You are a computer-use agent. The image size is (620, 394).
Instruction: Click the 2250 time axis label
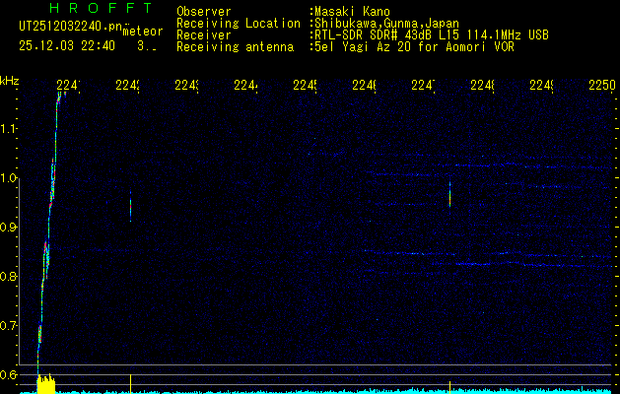pyautogui.click(x=602, y=85)
